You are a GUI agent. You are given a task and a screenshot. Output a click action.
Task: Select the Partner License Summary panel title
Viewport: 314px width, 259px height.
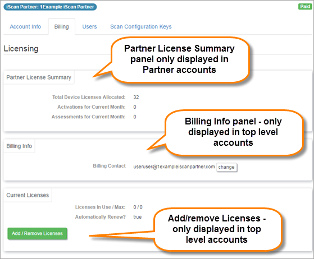(39, 77)
